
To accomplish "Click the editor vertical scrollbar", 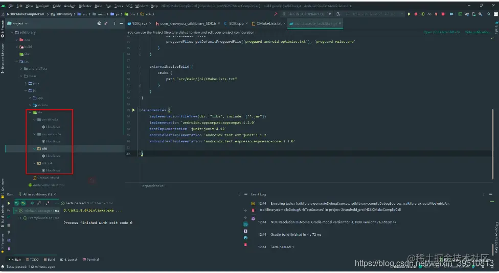I will [x=493, y=143].
